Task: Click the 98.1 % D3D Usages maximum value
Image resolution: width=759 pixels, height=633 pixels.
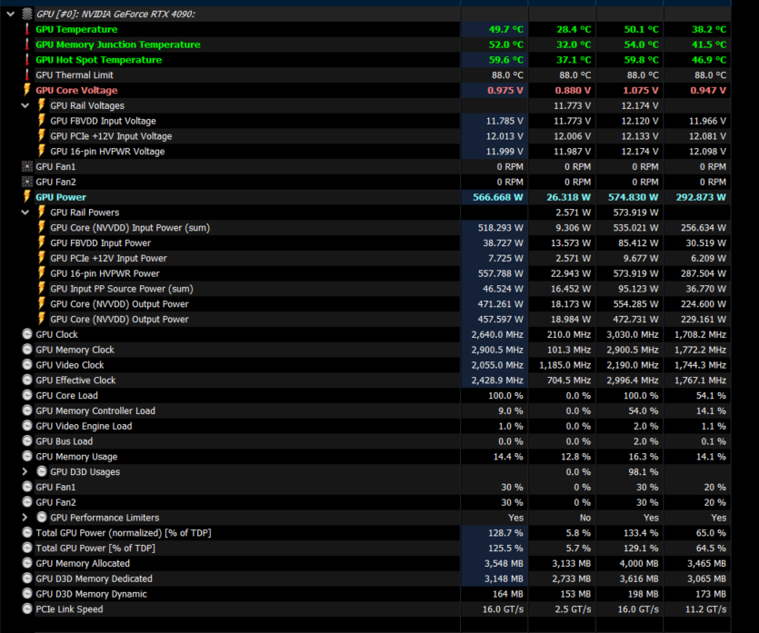Action: 644,472
